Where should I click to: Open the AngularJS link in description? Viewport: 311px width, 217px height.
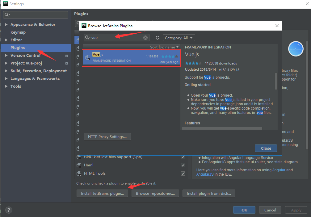tap(205, 174)
